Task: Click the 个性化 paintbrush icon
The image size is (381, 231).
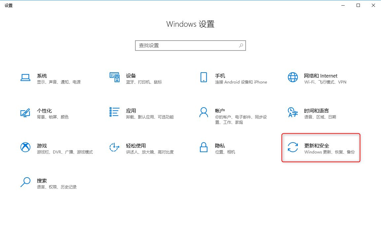Action: coord(25,113)
